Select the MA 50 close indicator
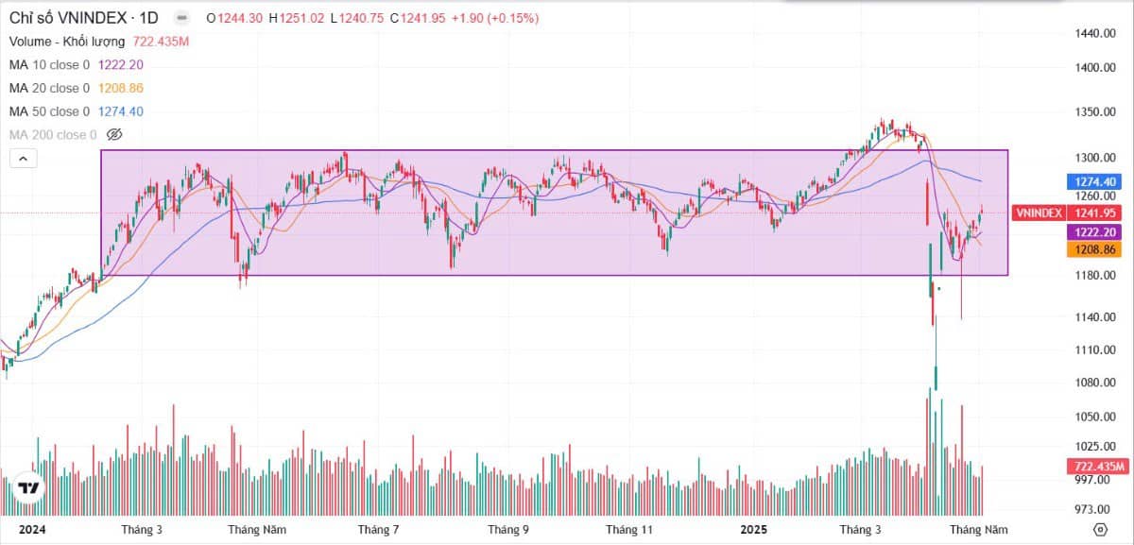 point(49,111)
